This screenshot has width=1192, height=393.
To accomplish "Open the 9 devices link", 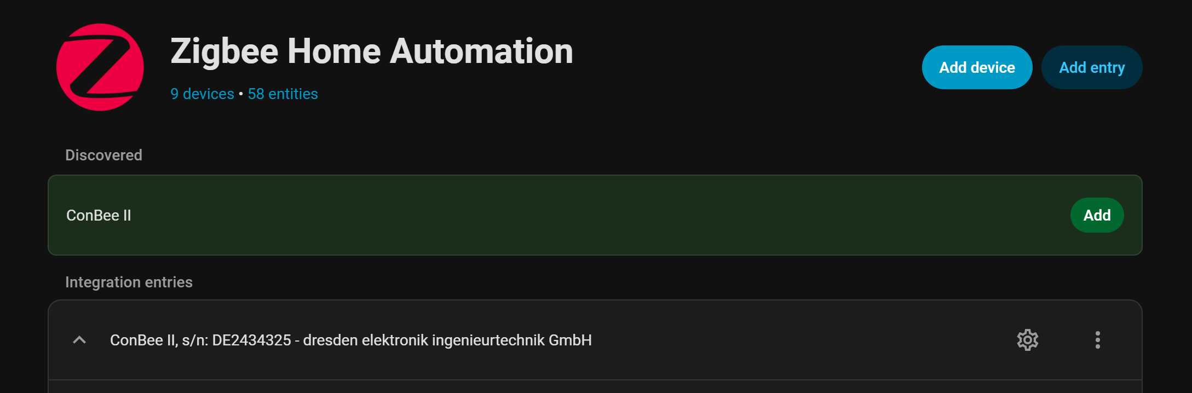I will (x=202, y=94).
